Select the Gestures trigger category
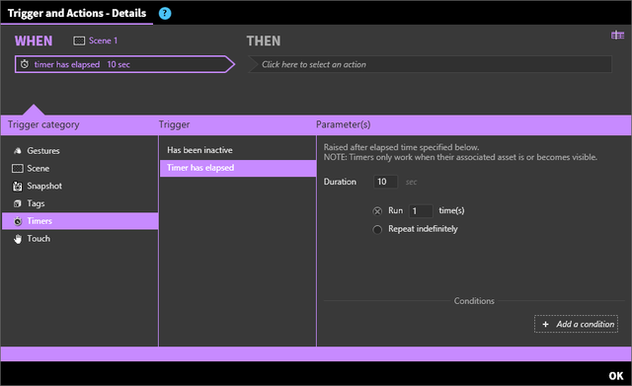632x386 pixels. (x=80, y=151)
